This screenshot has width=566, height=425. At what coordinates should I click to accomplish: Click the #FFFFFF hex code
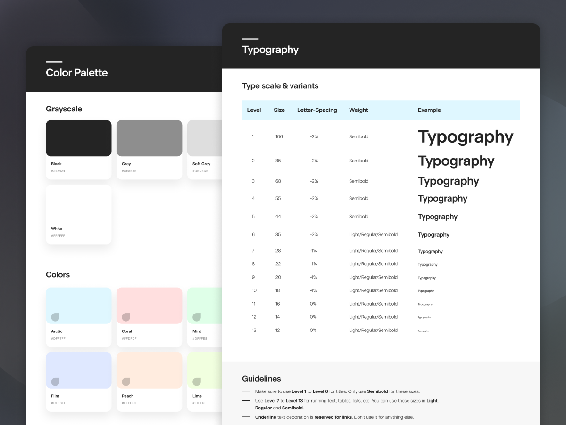pyautogui.click(x=58, y=236)
